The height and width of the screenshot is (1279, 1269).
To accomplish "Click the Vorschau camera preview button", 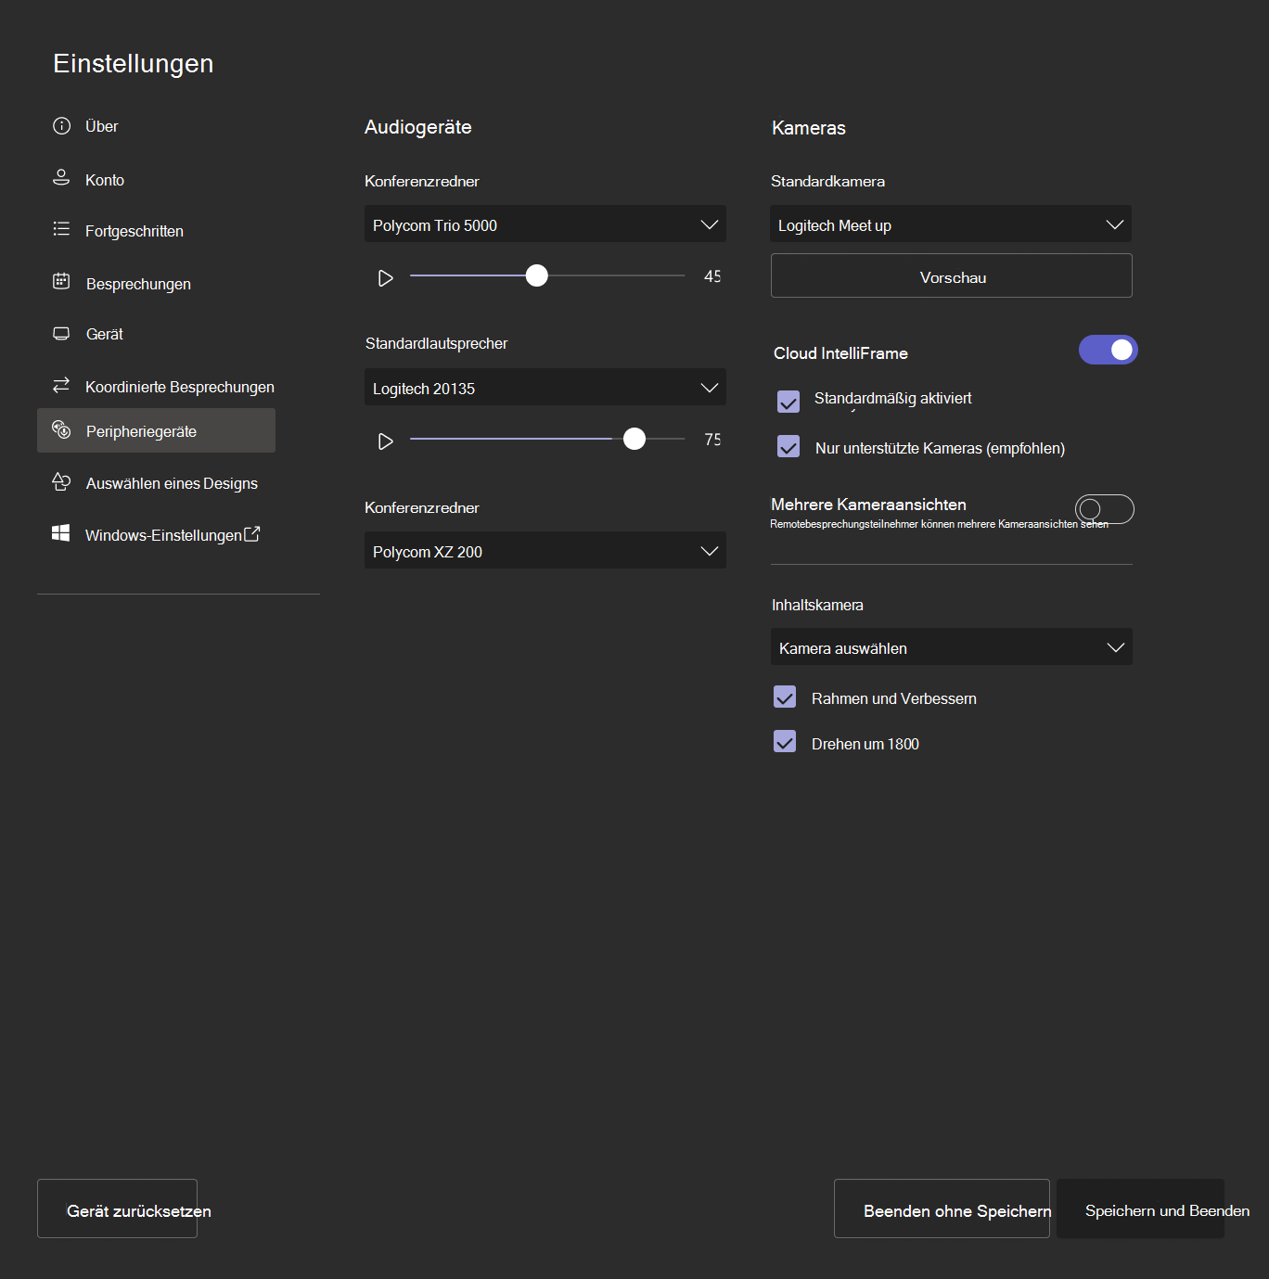I will (x=952, y=275).
